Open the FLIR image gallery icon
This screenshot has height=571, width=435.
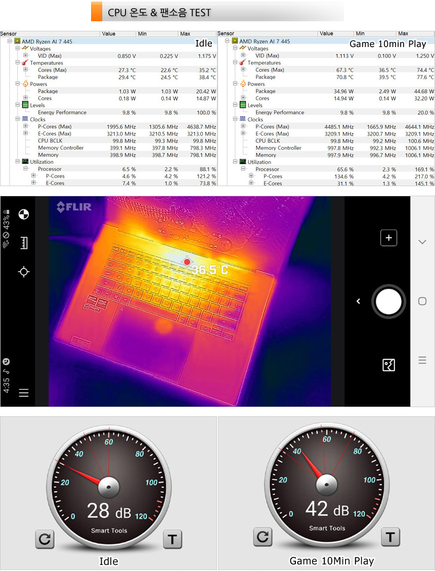[388, 365]
